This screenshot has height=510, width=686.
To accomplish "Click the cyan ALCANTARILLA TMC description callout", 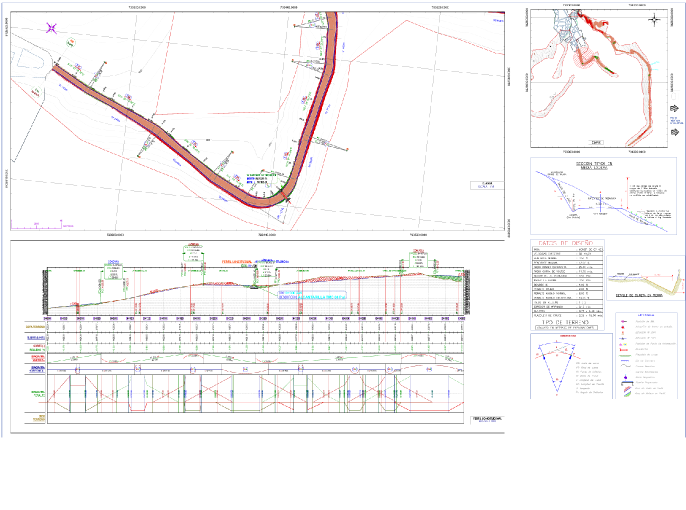I will click(312, 295).
